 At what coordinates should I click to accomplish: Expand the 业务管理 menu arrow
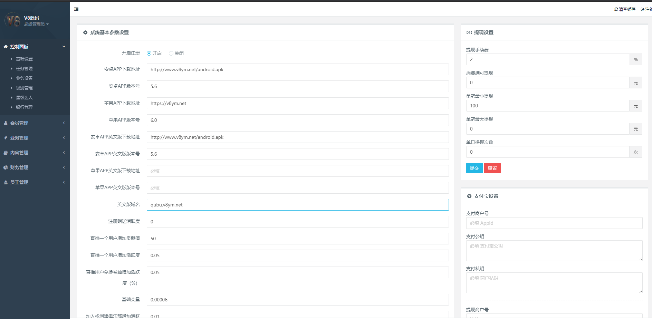coord(64,138)
